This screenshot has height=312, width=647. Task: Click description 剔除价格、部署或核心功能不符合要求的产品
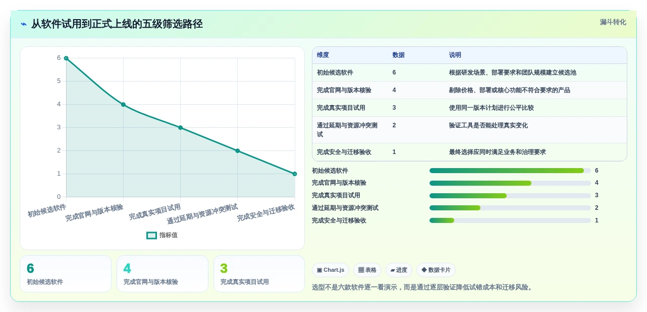point(510,90)
